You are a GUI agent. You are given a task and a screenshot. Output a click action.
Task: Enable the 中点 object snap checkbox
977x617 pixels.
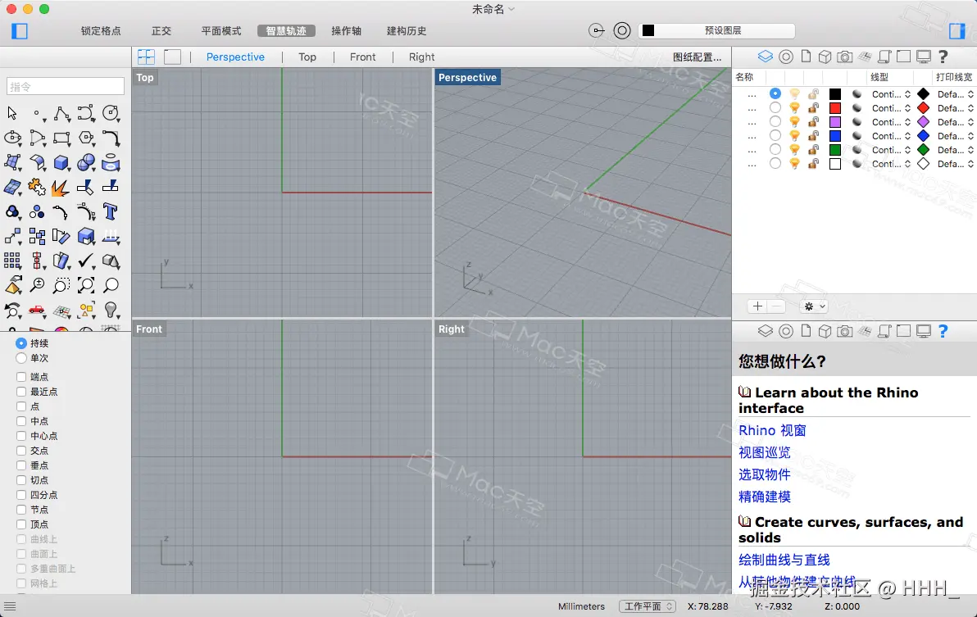pos(21,421)
